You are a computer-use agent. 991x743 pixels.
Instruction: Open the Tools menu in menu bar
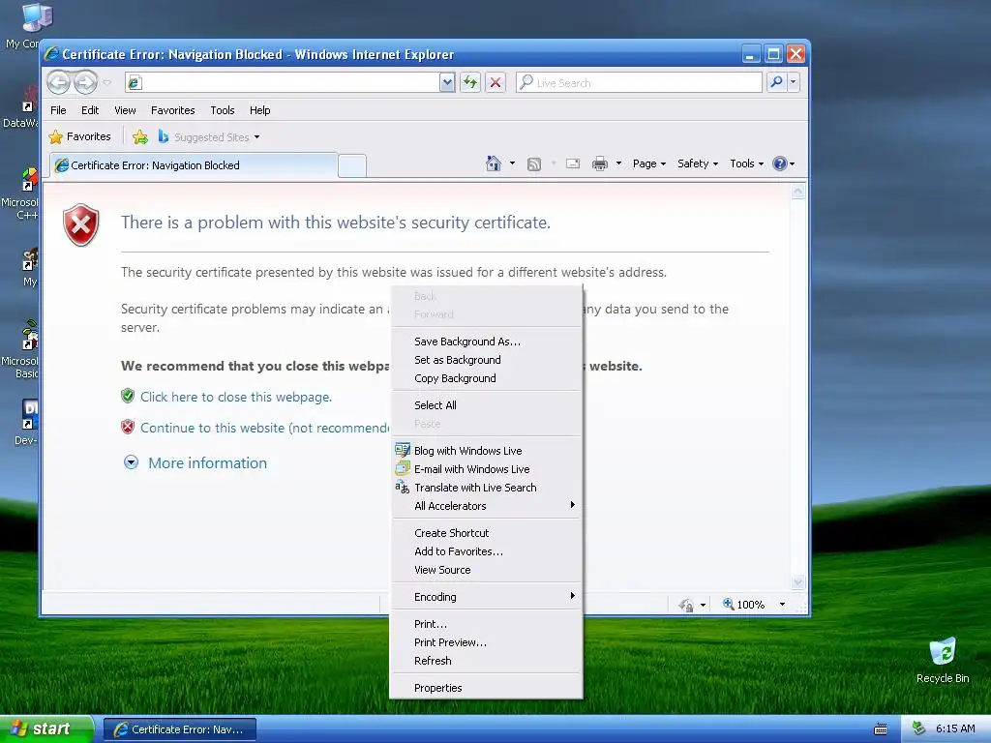(x=223, y=110)
